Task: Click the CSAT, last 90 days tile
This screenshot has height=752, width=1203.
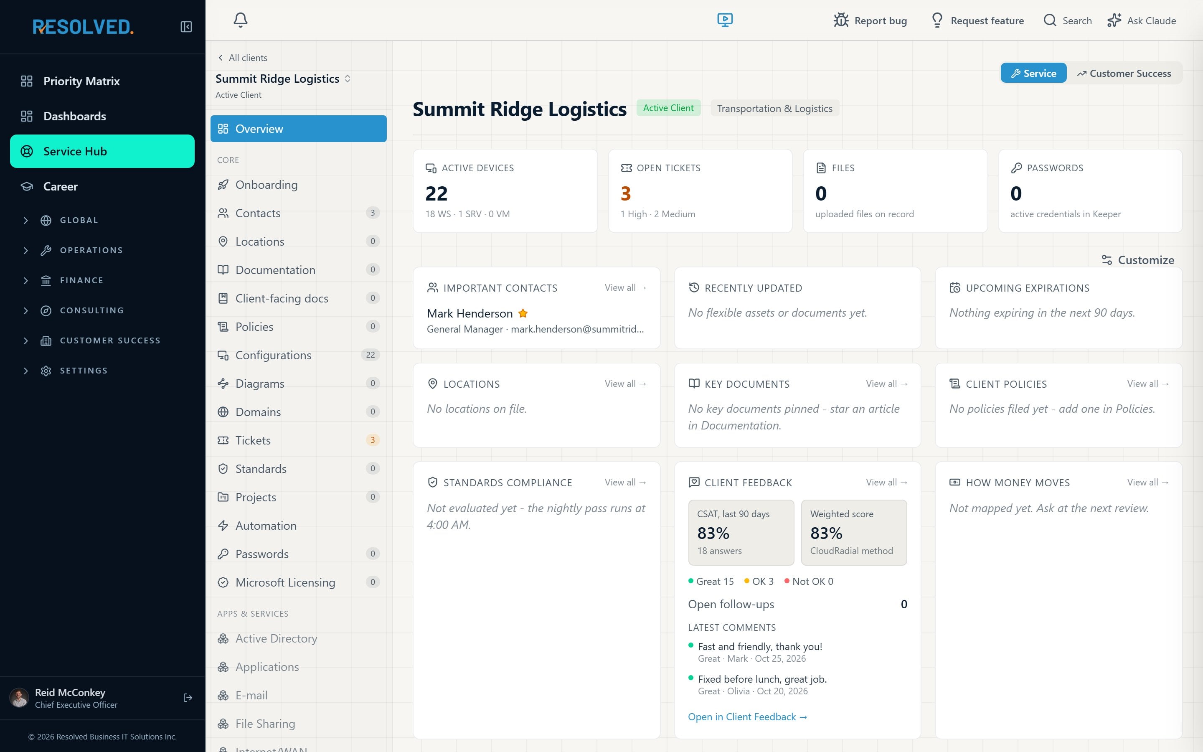Action: point(741,532)
